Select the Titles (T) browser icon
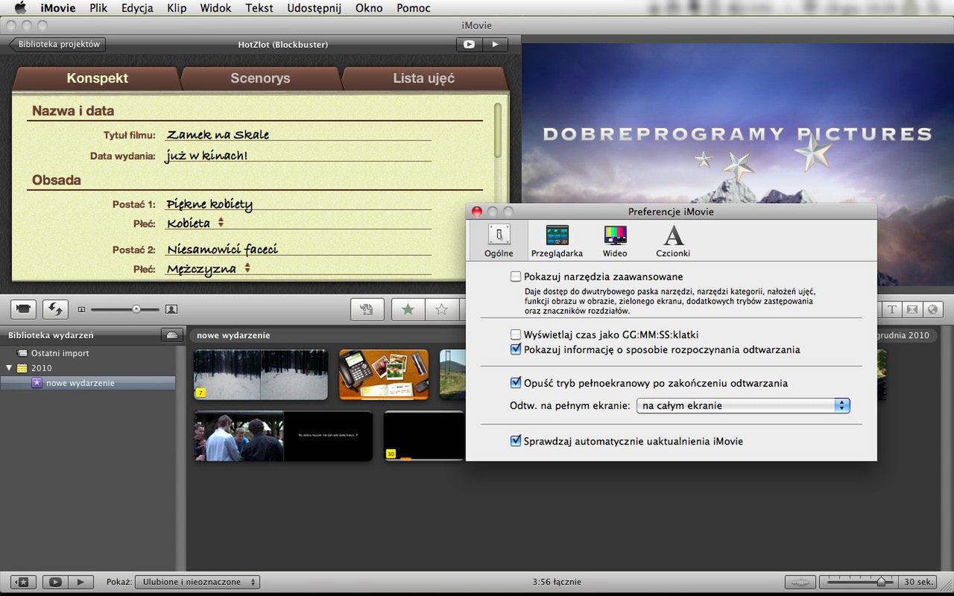 892,308
